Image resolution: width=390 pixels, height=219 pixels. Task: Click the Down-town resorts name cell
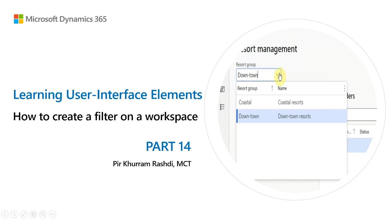click(x=294, y=116)
